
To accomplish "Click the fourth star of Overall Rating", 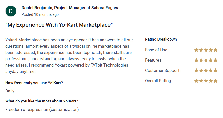I will (211, 81).
